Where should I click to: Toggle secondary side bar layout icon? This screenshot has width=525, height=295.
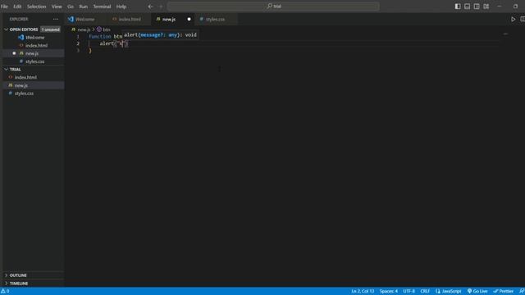coord(477,7)
